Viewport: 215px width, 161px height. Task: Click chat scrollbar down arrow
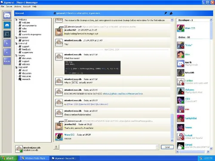pos(172,140)
